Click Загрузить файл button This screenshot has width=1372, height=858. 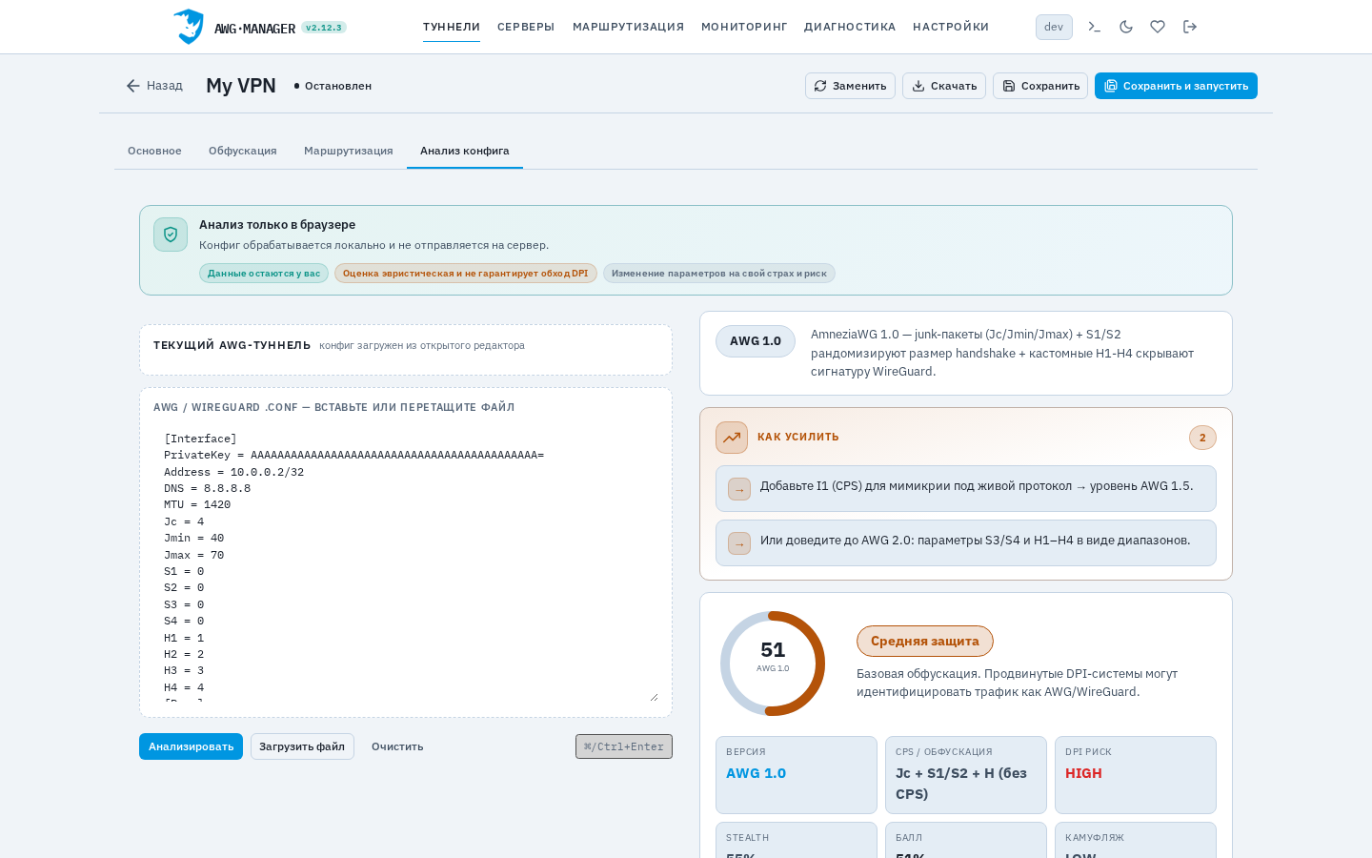coord(302,746)
